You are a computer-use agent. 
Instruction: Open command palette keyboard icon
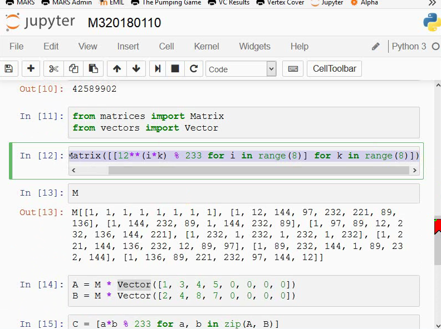[293, 68]
